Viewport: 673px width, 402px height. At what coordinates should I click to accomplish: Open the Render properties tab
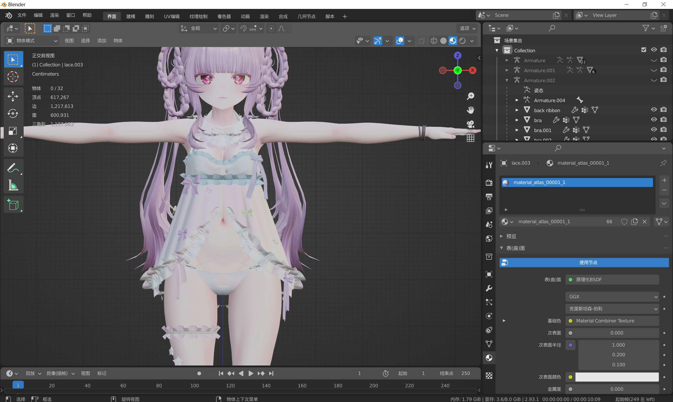coord(489,182)
